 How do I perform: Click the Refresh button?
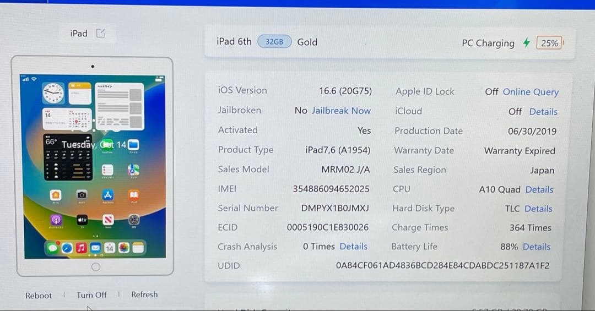144,294
